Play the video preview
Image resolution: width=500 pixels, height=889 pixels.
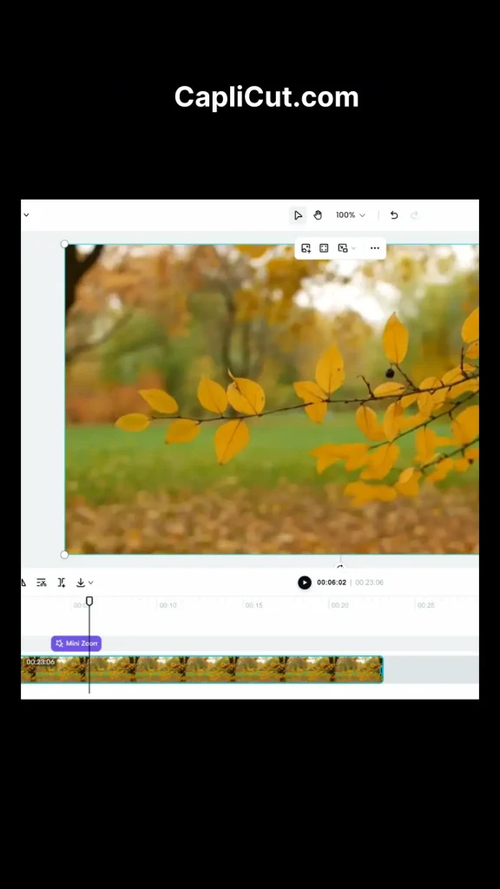[x=305, y=583]
